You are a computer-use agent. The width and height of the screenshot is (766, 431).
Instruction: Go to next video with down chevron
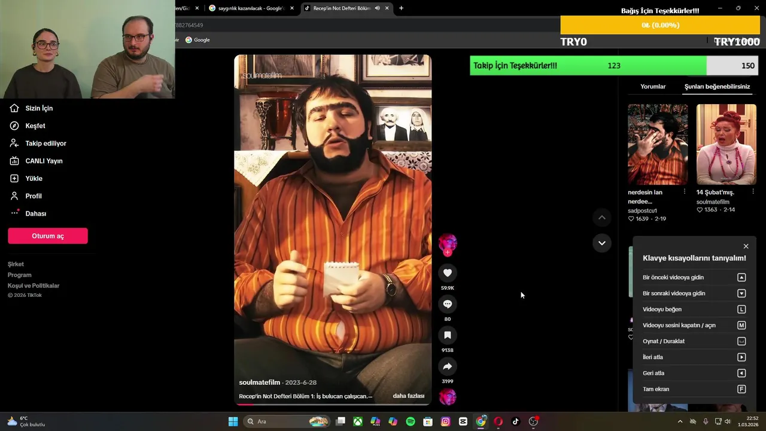(602, 243)
